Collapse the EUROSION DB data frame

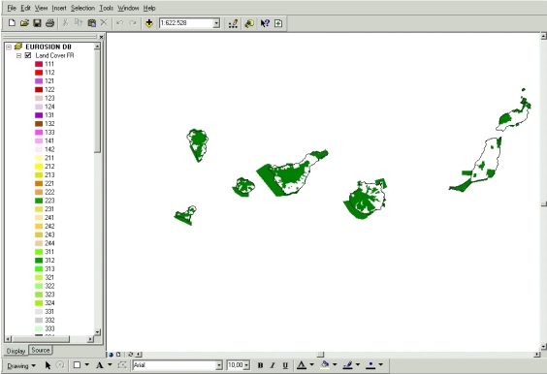click(x=9, y=47)
